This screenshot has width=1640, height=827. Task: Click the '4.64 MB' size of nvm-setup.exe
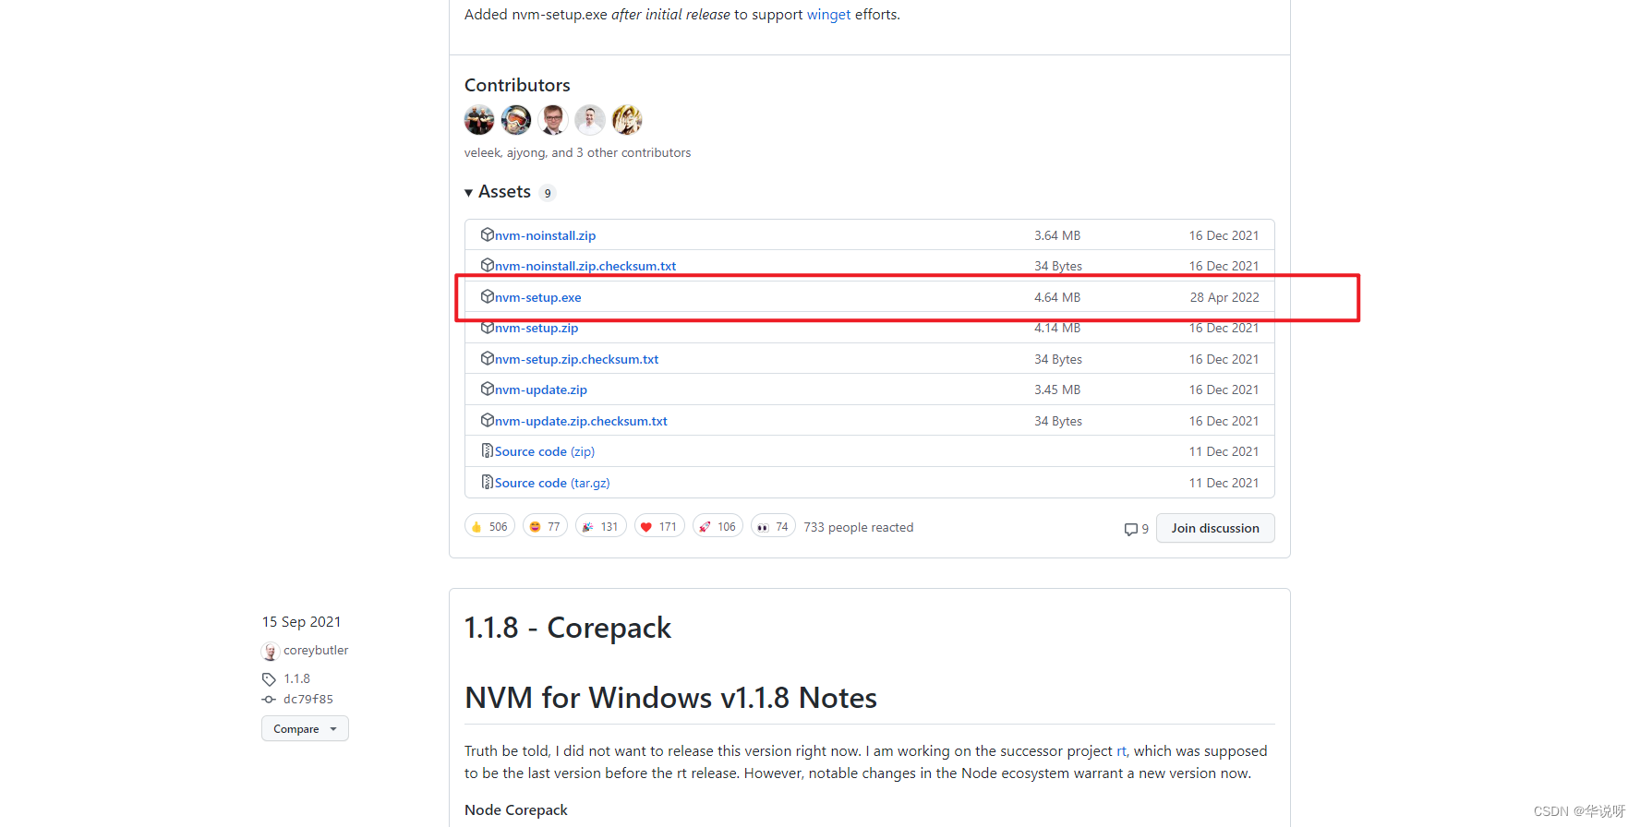(x=1057, y=297)
